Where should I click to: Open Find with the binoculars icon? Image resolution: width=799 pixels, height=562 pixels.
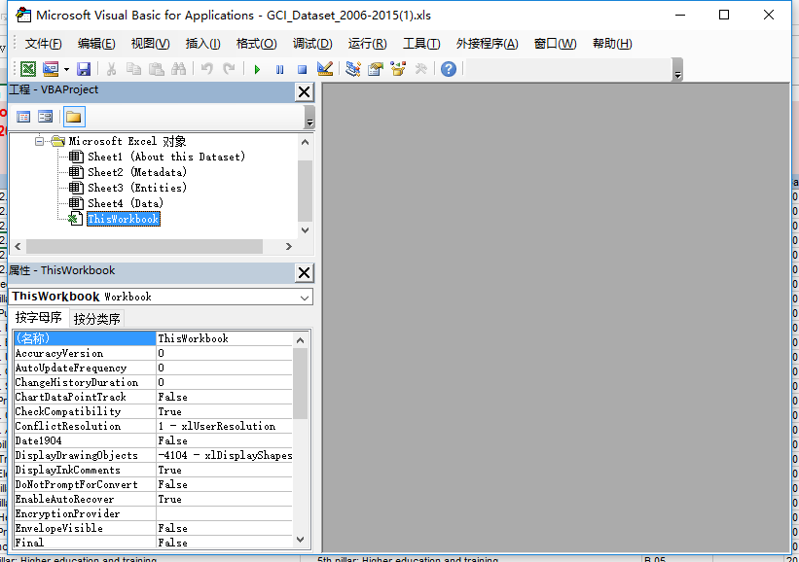(178, 69)
